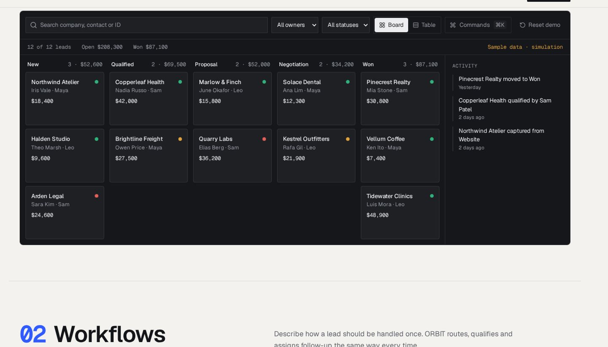Click the orange status dot on Brightline Freight
Screen dimensions: 608x347
pos(180,139)
